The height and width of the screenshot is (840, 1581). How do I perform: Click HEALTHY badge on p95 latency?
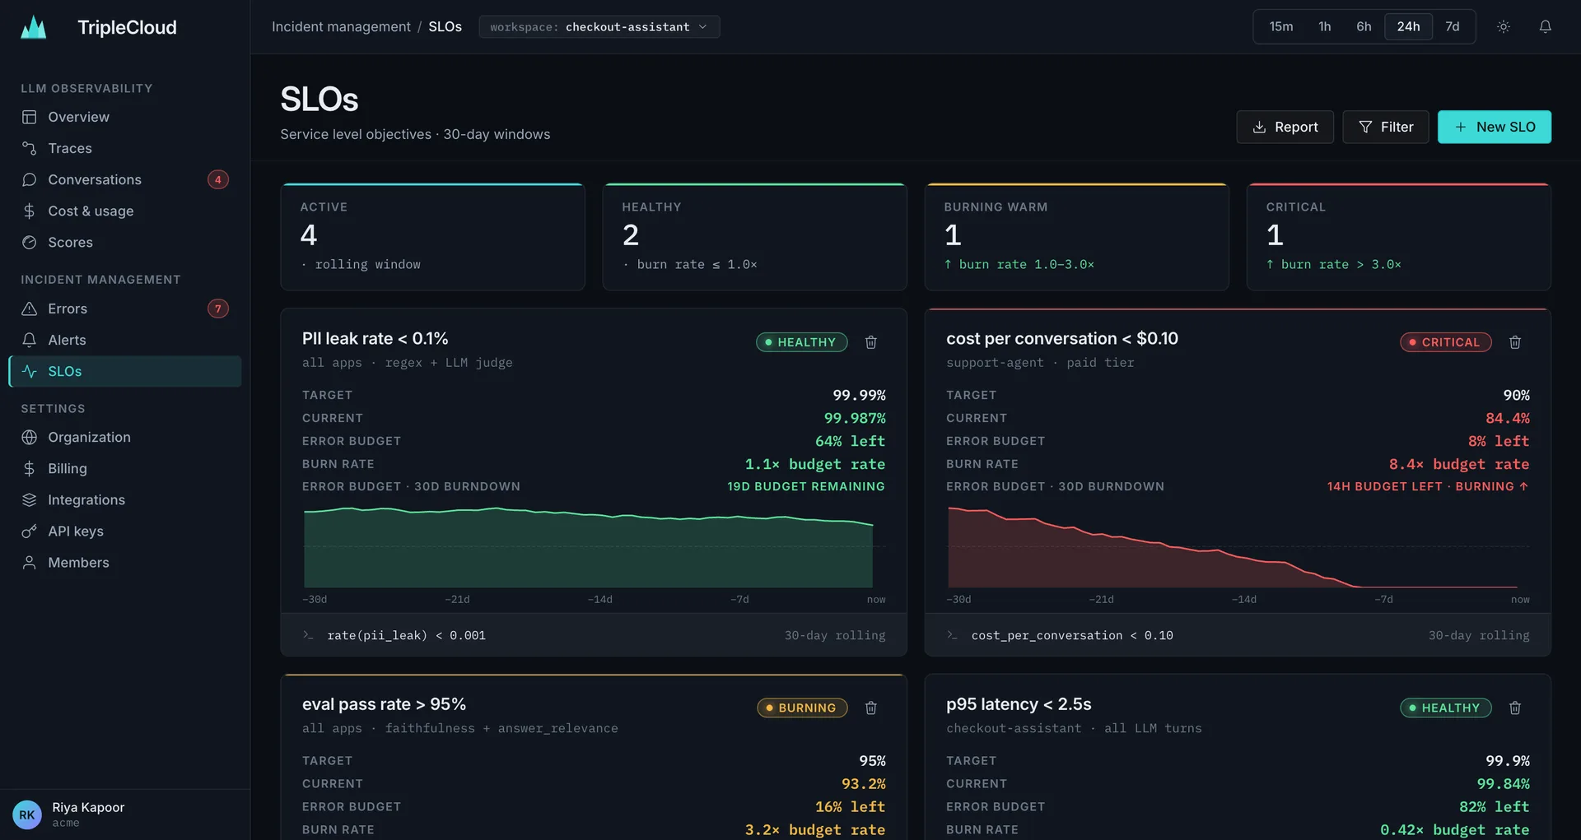click(1446, 708)
